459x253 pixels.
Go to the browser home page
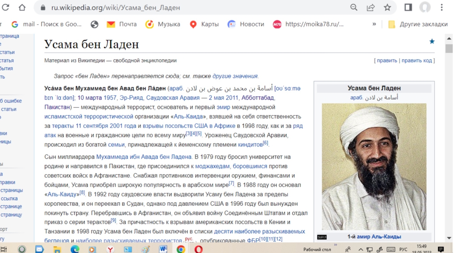(x=22, y=7)
